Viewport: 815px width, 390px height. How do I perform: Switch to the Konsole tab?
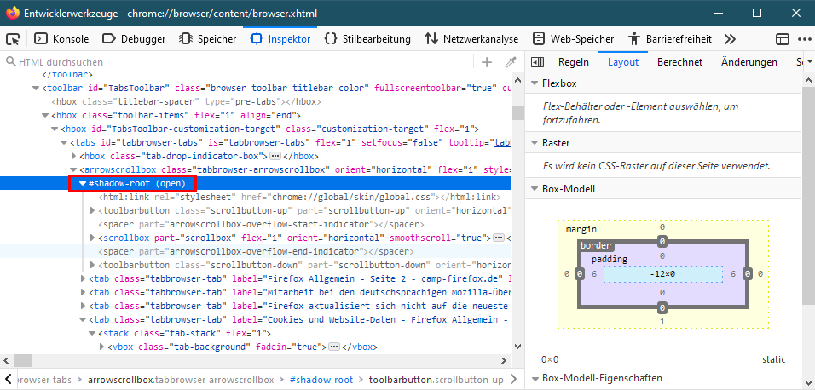pos(61,39)
